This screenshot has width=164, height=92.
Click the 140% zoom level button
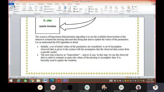139,77
